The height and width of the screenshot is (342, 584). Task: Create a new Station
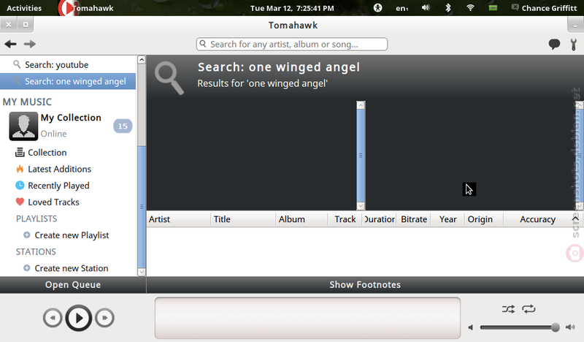[x=71, y=268]
